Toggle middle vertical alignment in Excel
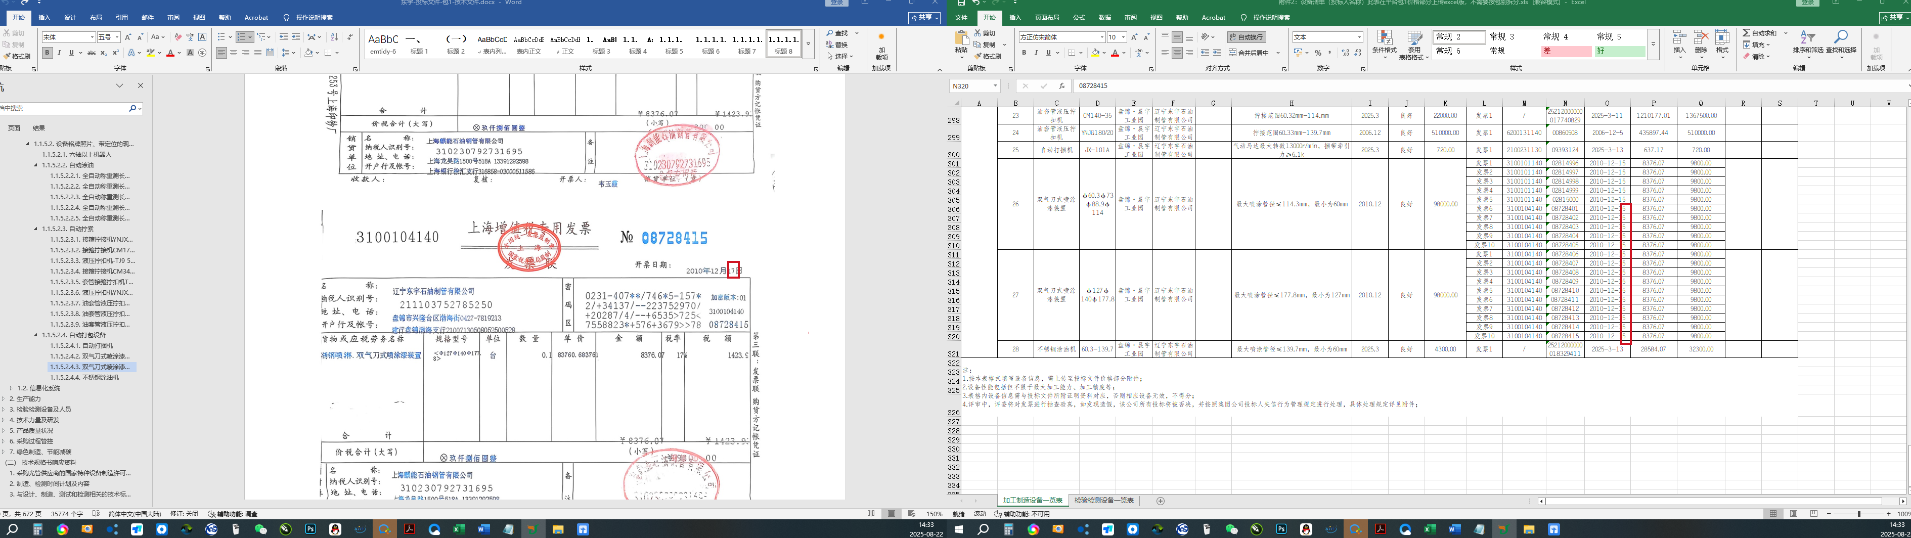The height and width of the screenshot is (538, 1911). click(x=1177, y=37)
